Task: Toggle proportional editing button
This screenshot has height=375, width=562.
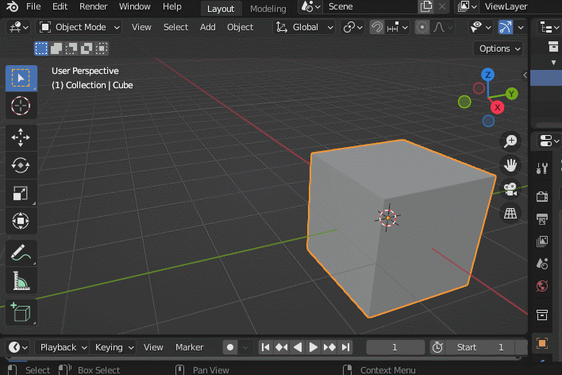Action: pos(421,27)
